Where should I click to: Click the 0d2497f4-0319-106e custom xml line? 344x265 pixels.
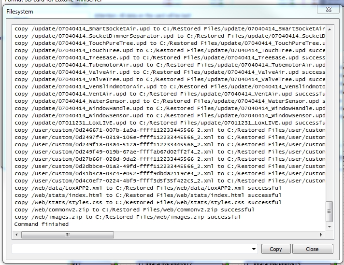[170, 138]
